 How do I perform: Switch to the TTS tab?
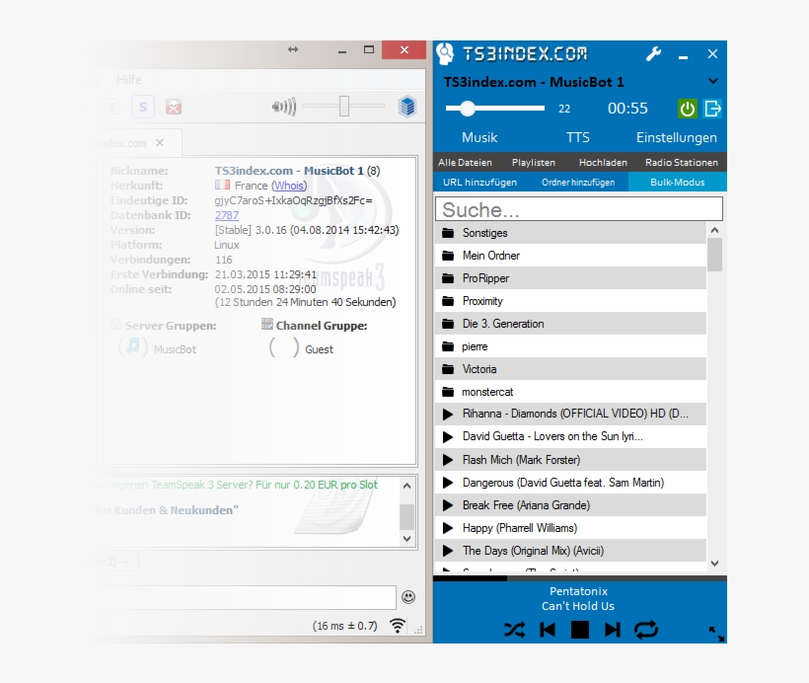(x=577, y=137)
